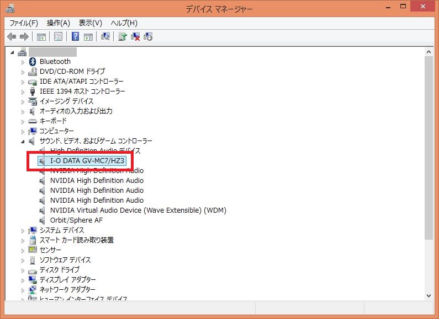Click the Bluetooth category icon
This screenshot has width=439, height=319.
tap(33, 62)
